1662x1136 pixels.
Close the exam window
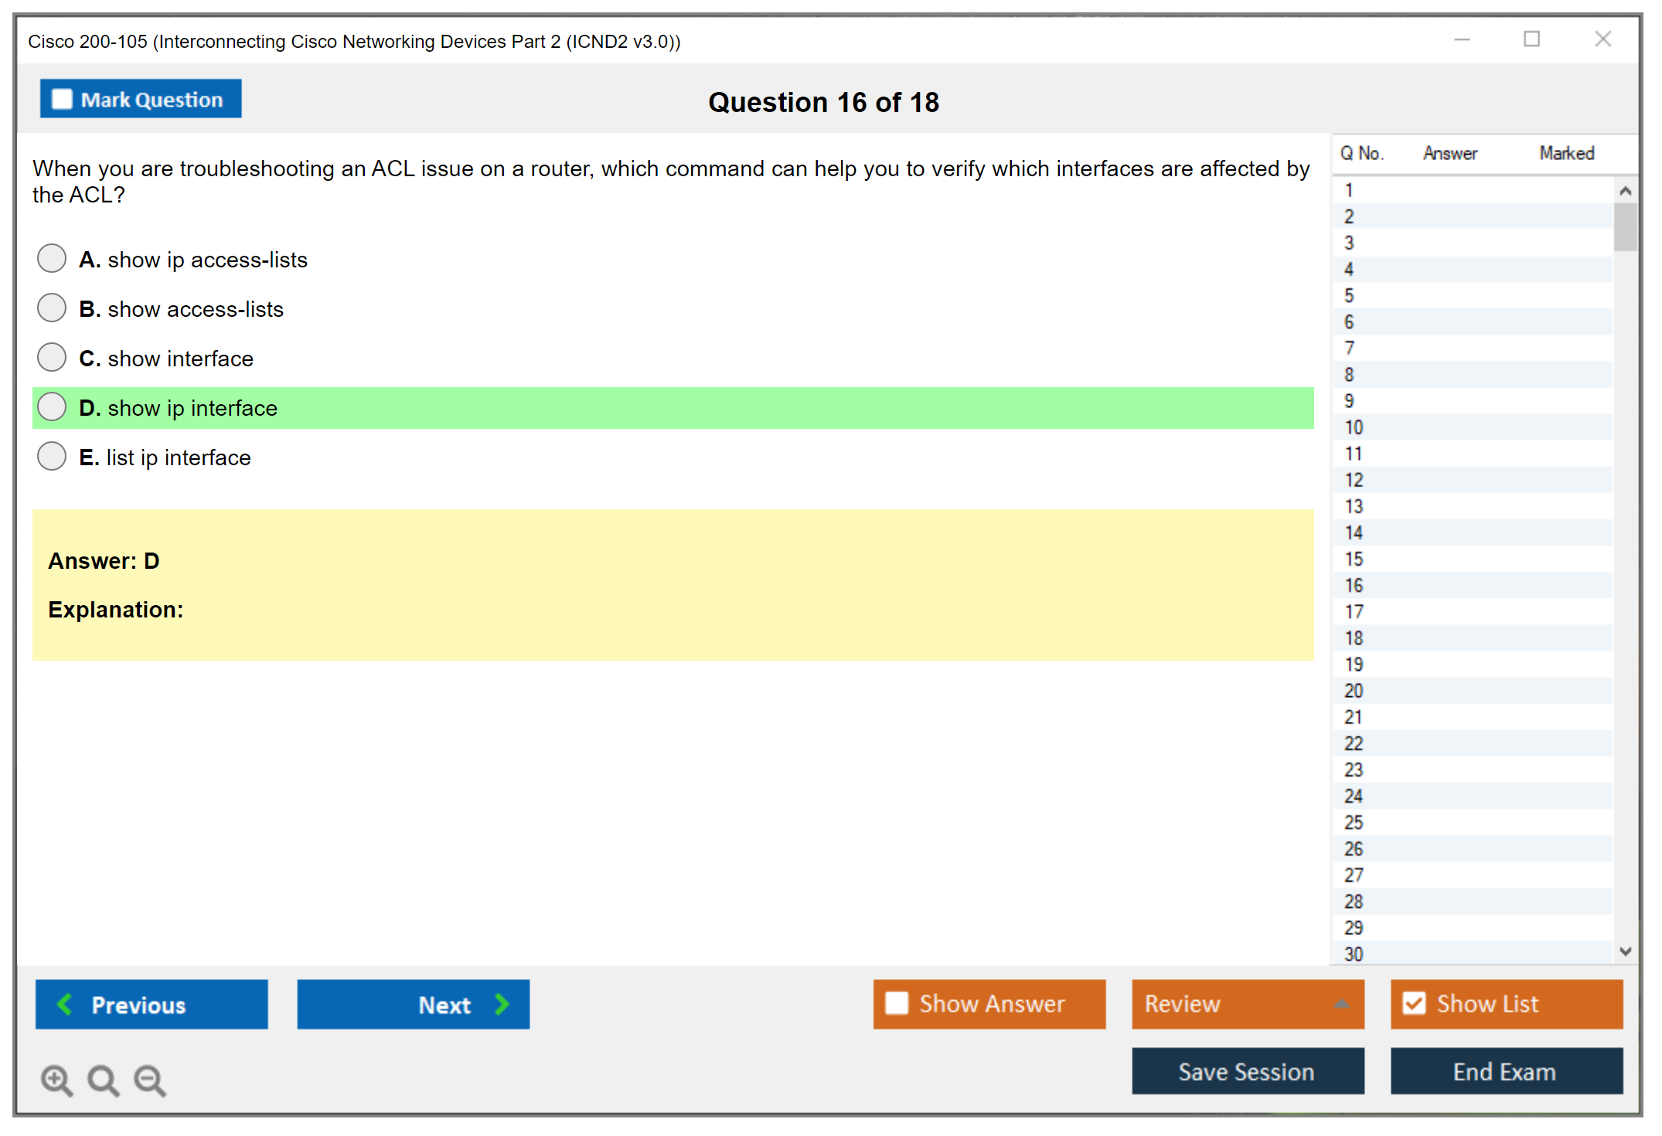1602,39
